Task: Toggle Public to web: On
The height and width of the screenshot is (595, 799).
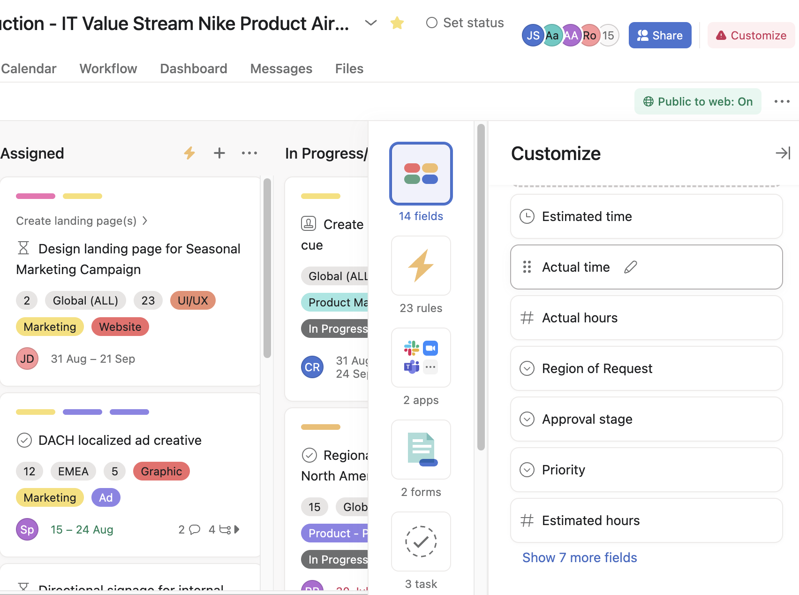Action: [x=698, y=101]
